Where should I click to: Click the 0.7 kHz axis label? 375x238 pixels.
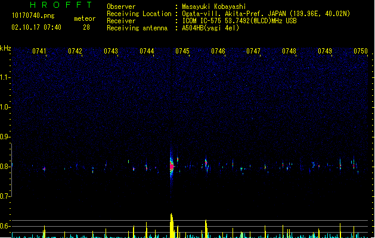pos(5,196)
